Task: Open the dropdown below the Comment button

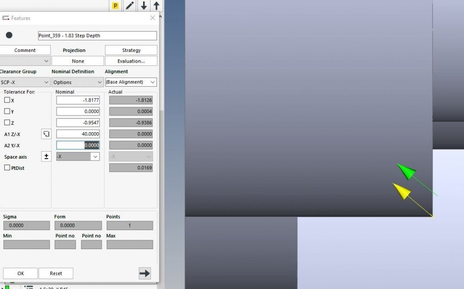Action: 25,61
